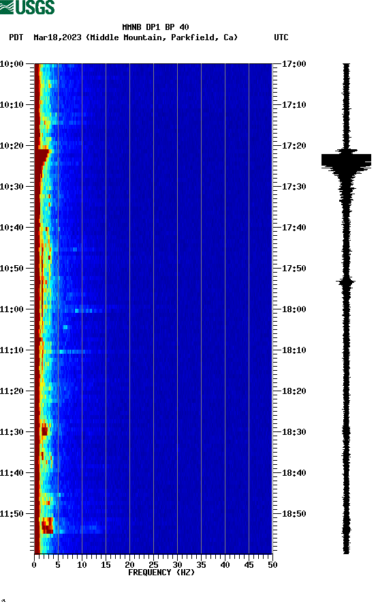Click the 35 Hz axis tick label

point(201,565)
